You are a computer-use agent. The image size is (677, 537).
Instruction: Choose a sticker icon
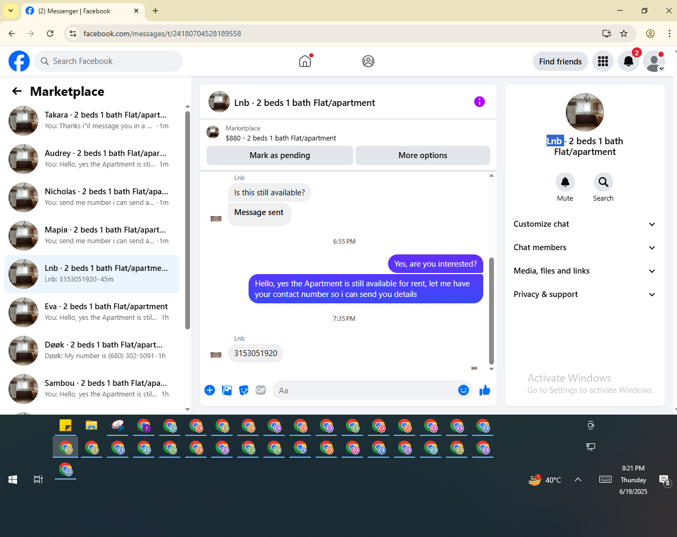(244, 390)
